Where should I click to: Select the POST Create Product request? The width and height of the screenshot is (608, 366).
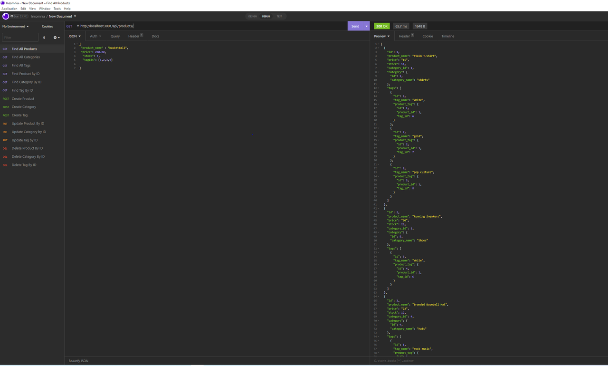[x=22, y=98]
